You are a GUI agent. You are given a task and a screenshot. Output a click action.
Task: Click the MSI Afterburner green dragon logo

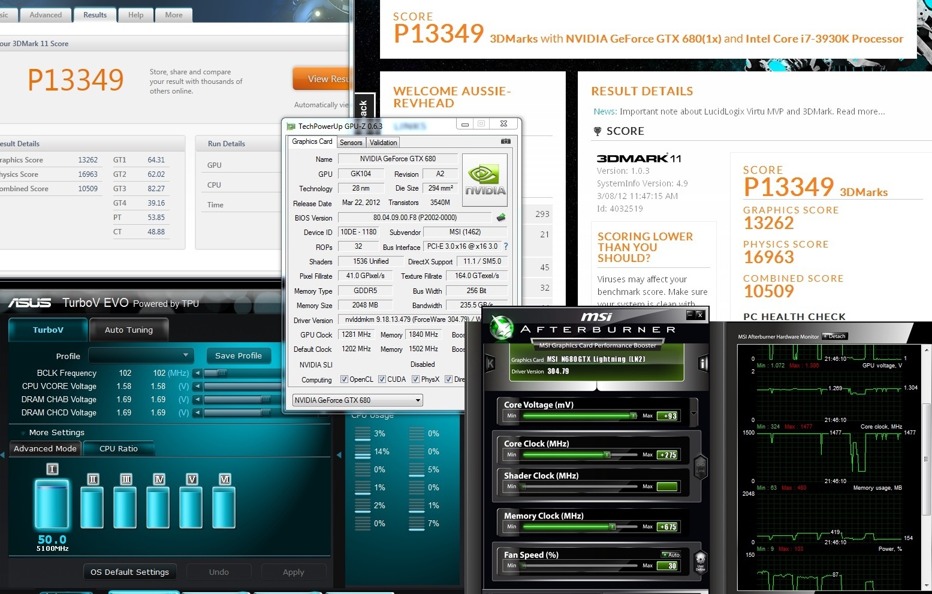(502, 327)
